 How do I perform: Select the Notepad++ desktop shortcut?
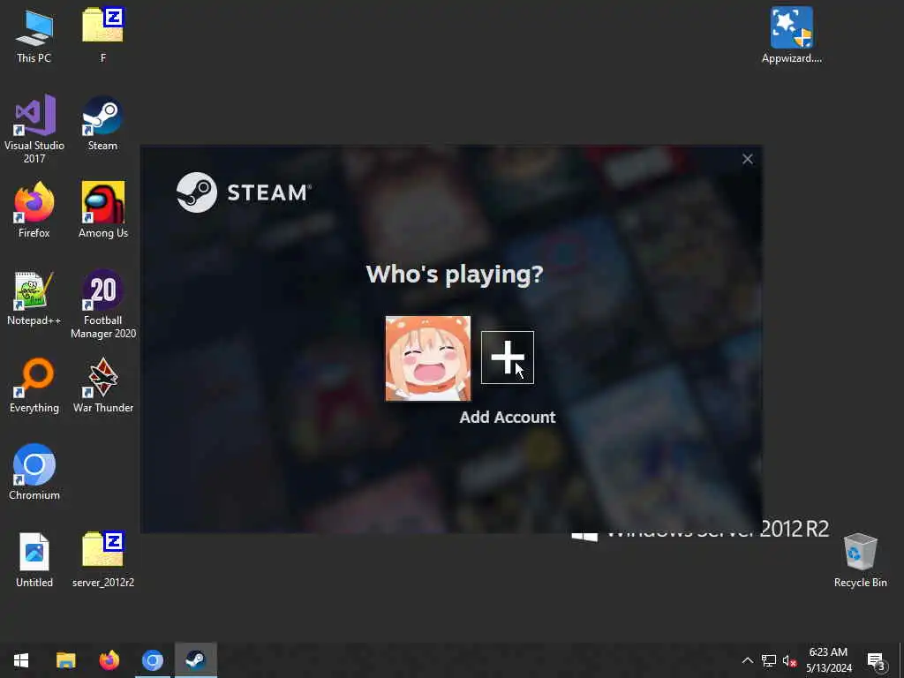pos(34,298)
